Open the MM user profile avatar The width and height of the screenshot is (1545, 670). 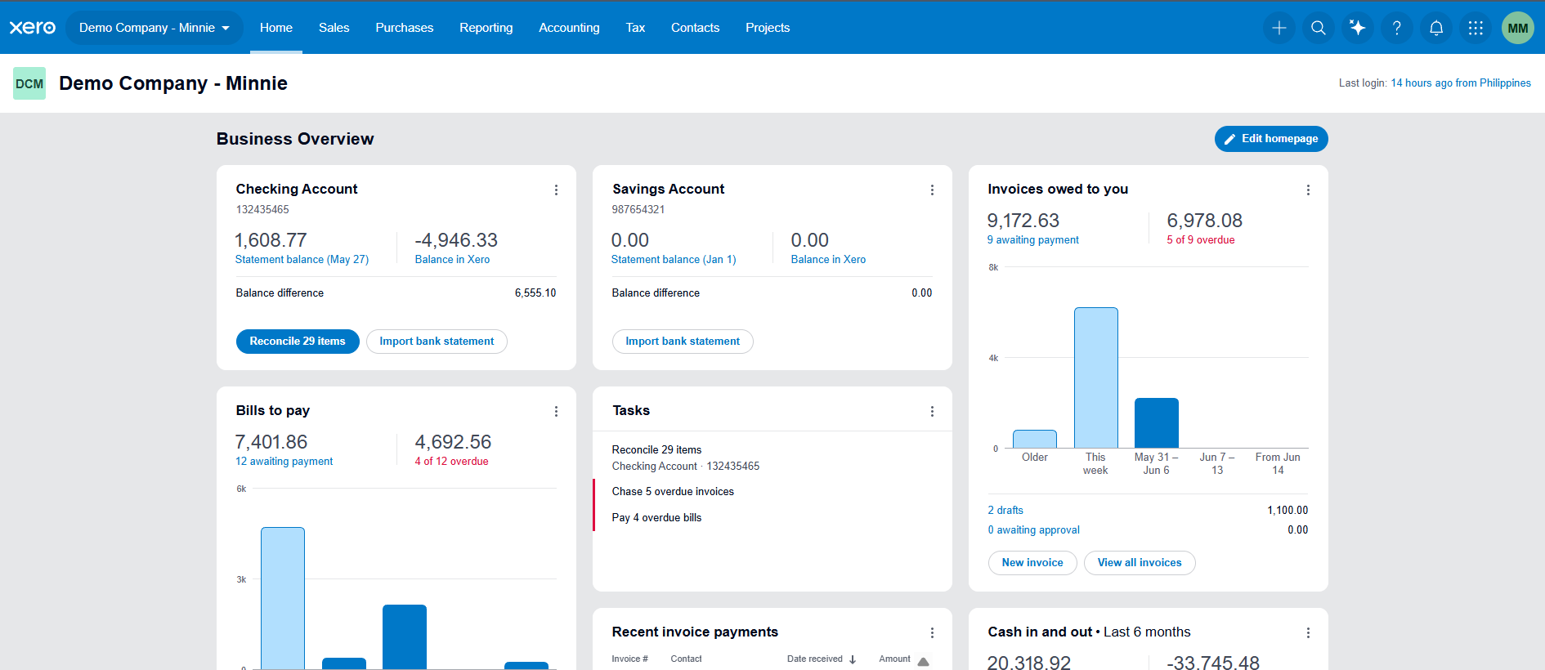coord(1517,28)
